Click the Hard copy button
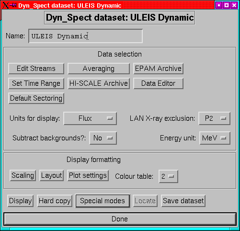Screen dimensions: 240x231 55,201
